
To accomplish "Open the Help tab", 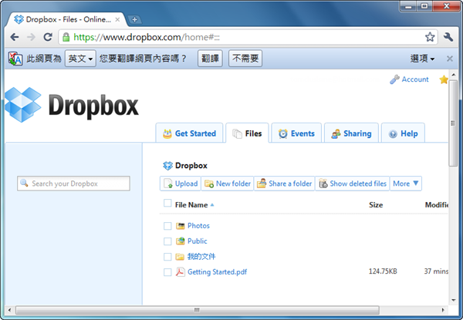I will point(403,133).
